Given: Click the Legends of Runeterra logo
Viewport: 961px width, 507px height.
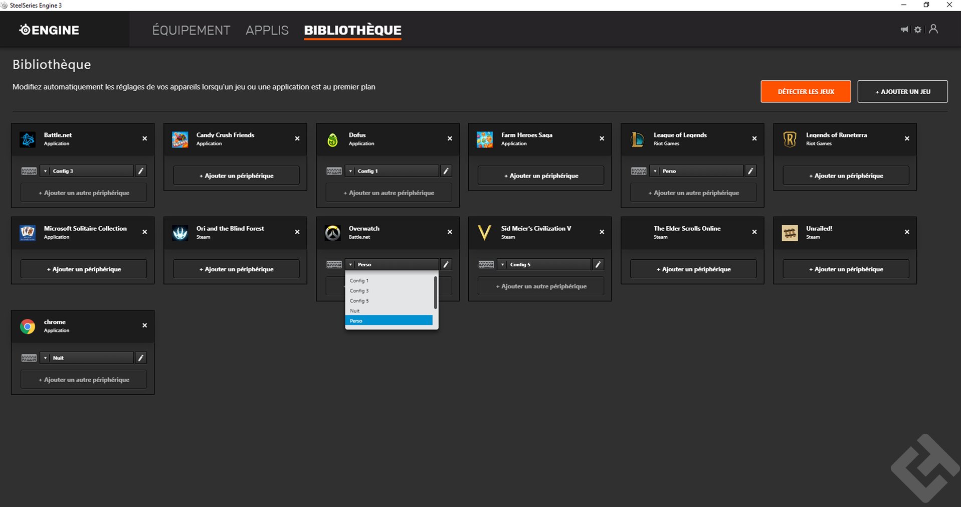Looking at the screenshot, I should tap(790, 139).
